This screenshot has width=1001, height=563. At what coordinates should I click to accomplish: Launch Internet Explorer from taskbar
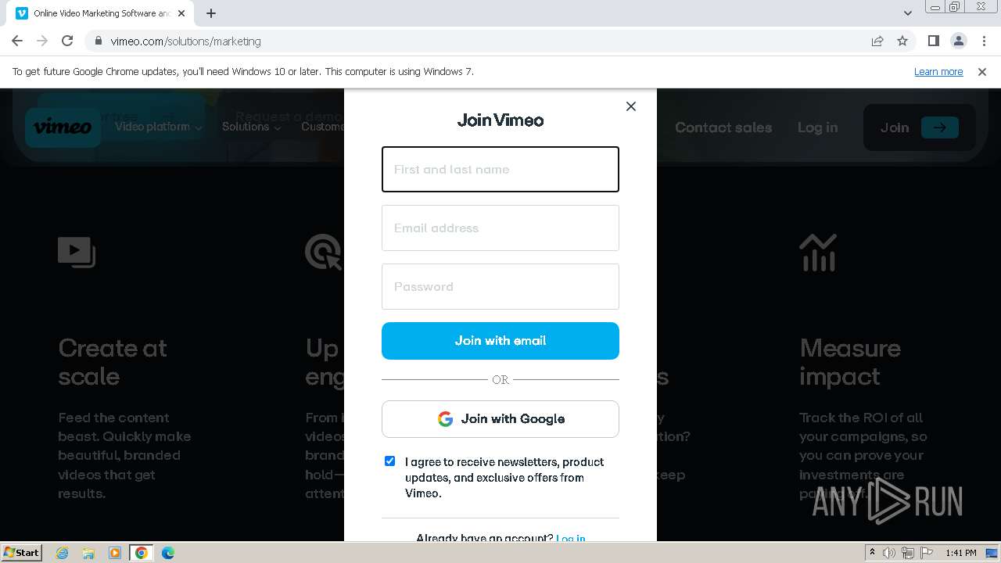[x=63, y=553]
